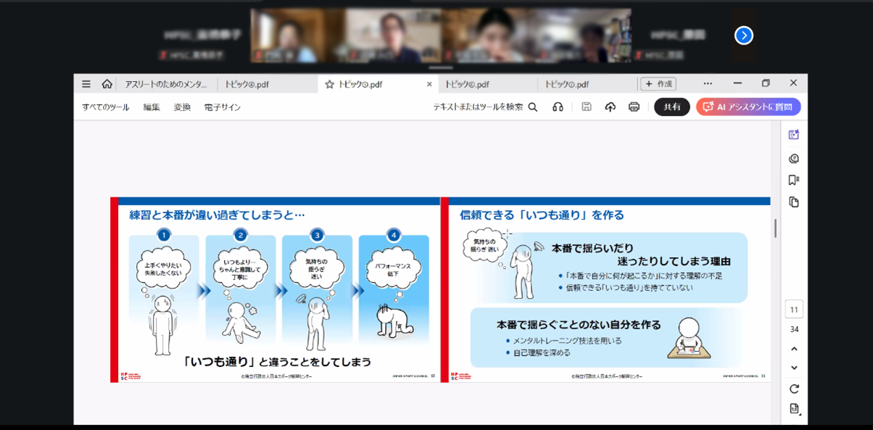Click the magnifier search icon

(x=533, y=107)
